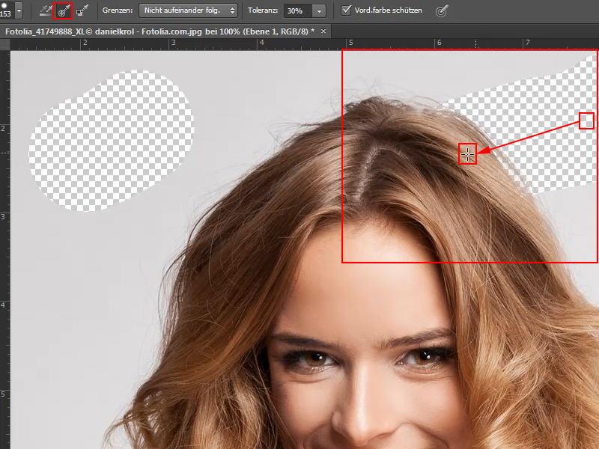Expand the Toleranz slider arrow
Screen dimensions: 599x449
319,11
